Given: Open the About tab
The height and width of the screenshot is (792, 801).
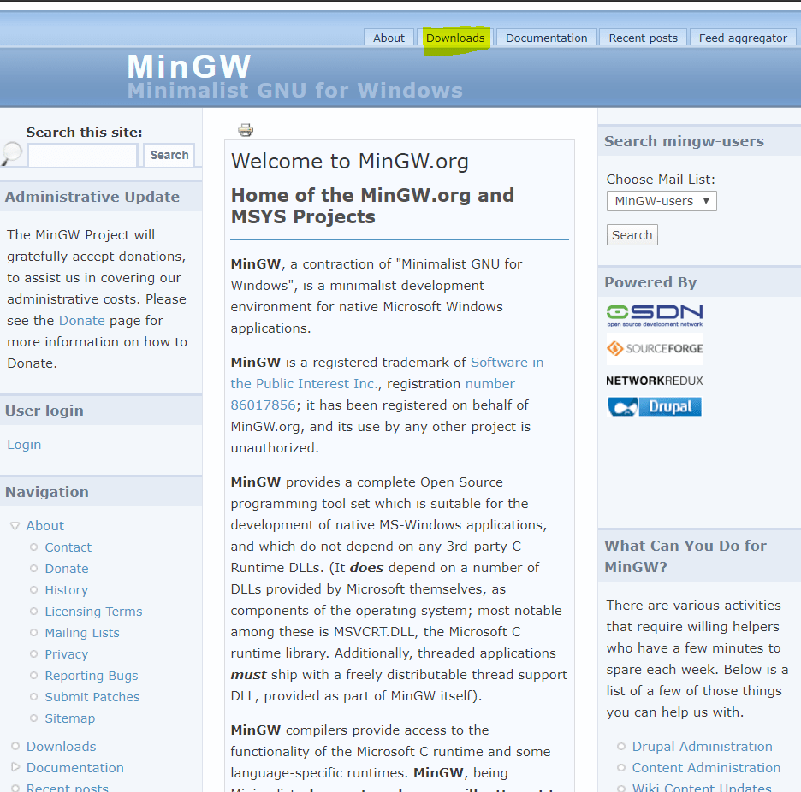Looking at the screenshot, I should pos(389,38).
